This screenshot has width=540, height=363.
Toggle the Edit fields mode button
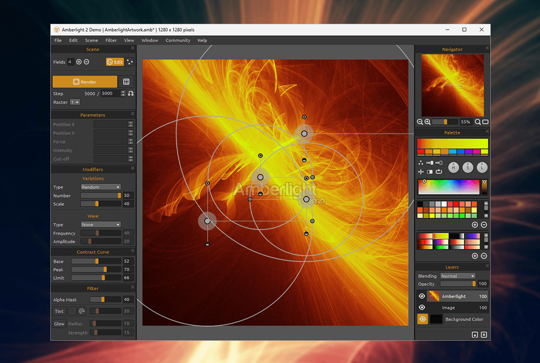115,62
